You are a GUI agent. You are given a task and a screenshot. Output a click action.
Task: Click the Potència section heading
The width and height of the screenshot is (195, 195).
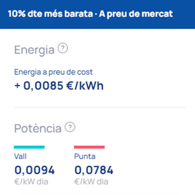tap(38, 128)
